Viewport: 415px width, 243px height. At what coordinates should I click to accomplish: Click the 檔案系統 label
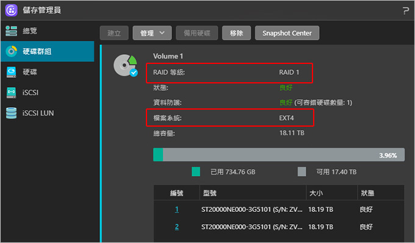click(x=168, y=118)
